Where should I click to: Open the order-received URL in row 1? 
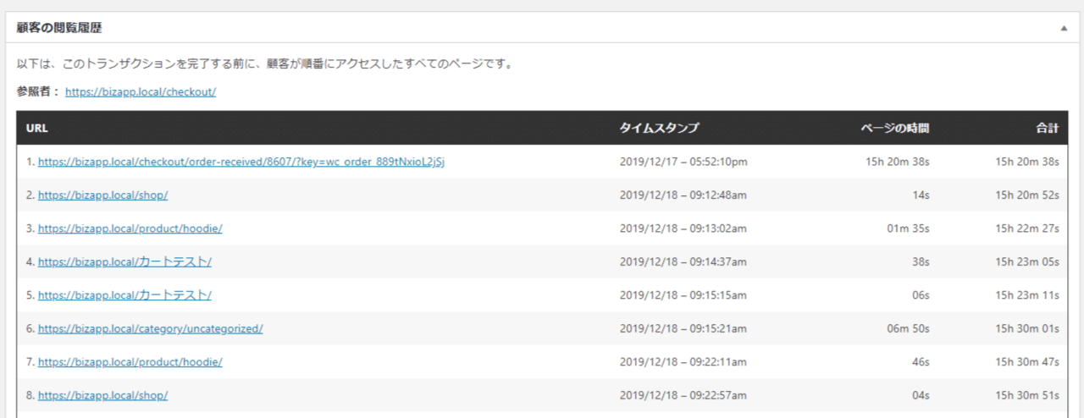241,162
